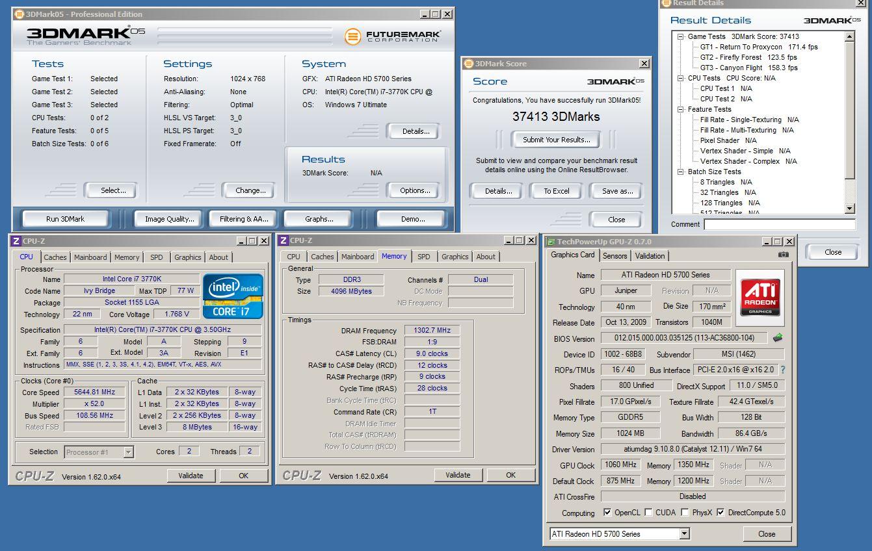Click the Core Speed value 5644.81 MHz
This screenshot has width=872, height=551.
coord(95,392)
